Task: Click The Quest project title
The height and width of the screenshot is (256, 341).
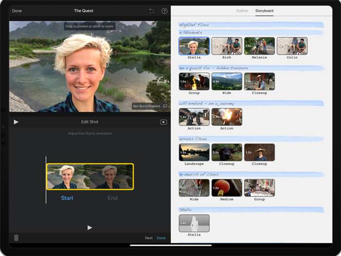Action: [x=83, y=11]
